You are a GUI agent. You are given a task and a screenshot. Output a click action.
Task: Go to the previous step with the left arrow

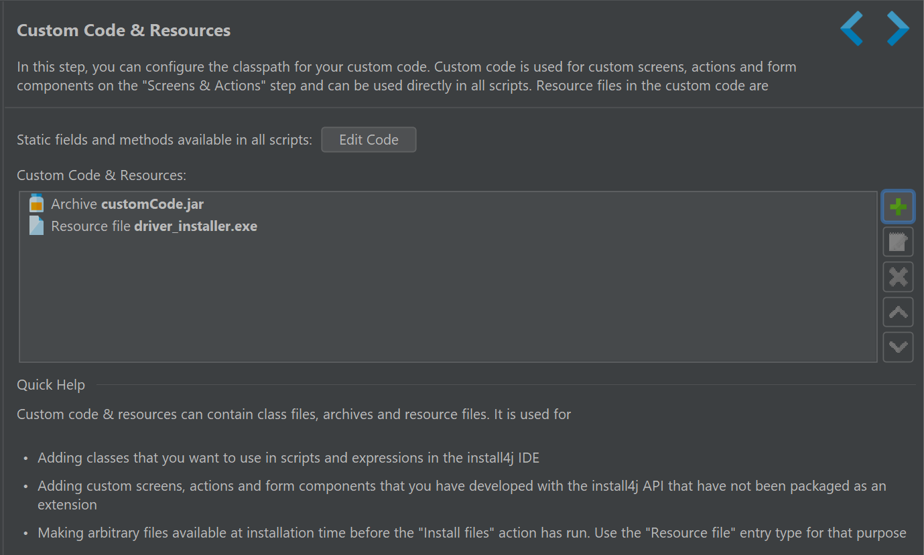[x=852, y=29]
